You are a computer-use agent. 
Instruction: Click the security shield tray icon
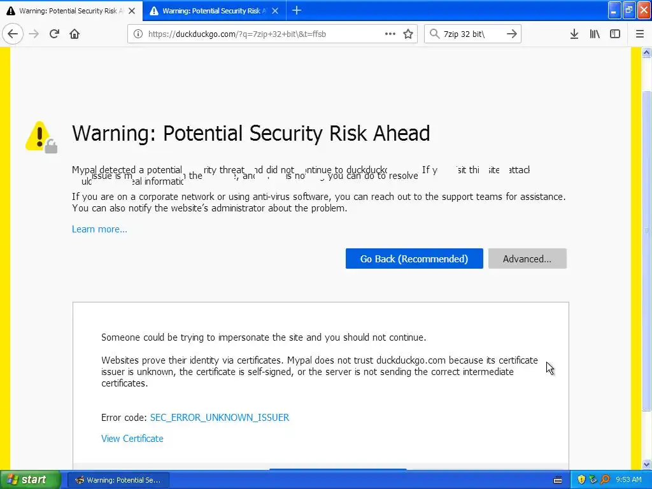coord(581,480)
